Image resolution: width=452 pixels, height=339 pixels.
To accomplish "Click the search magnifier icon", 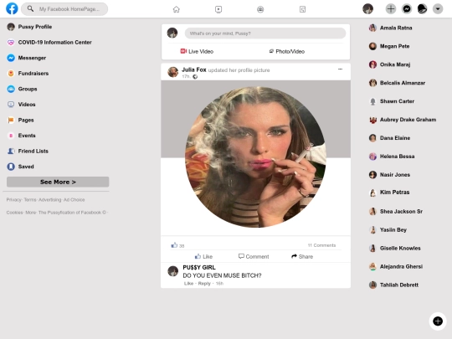I will 30,8.
